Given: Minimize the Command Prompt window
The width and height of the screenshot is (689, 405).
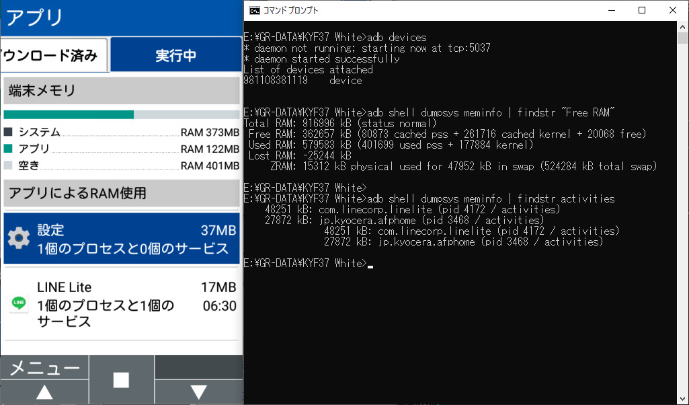Looking at the screenshot, I should click(x=611, y=10).
